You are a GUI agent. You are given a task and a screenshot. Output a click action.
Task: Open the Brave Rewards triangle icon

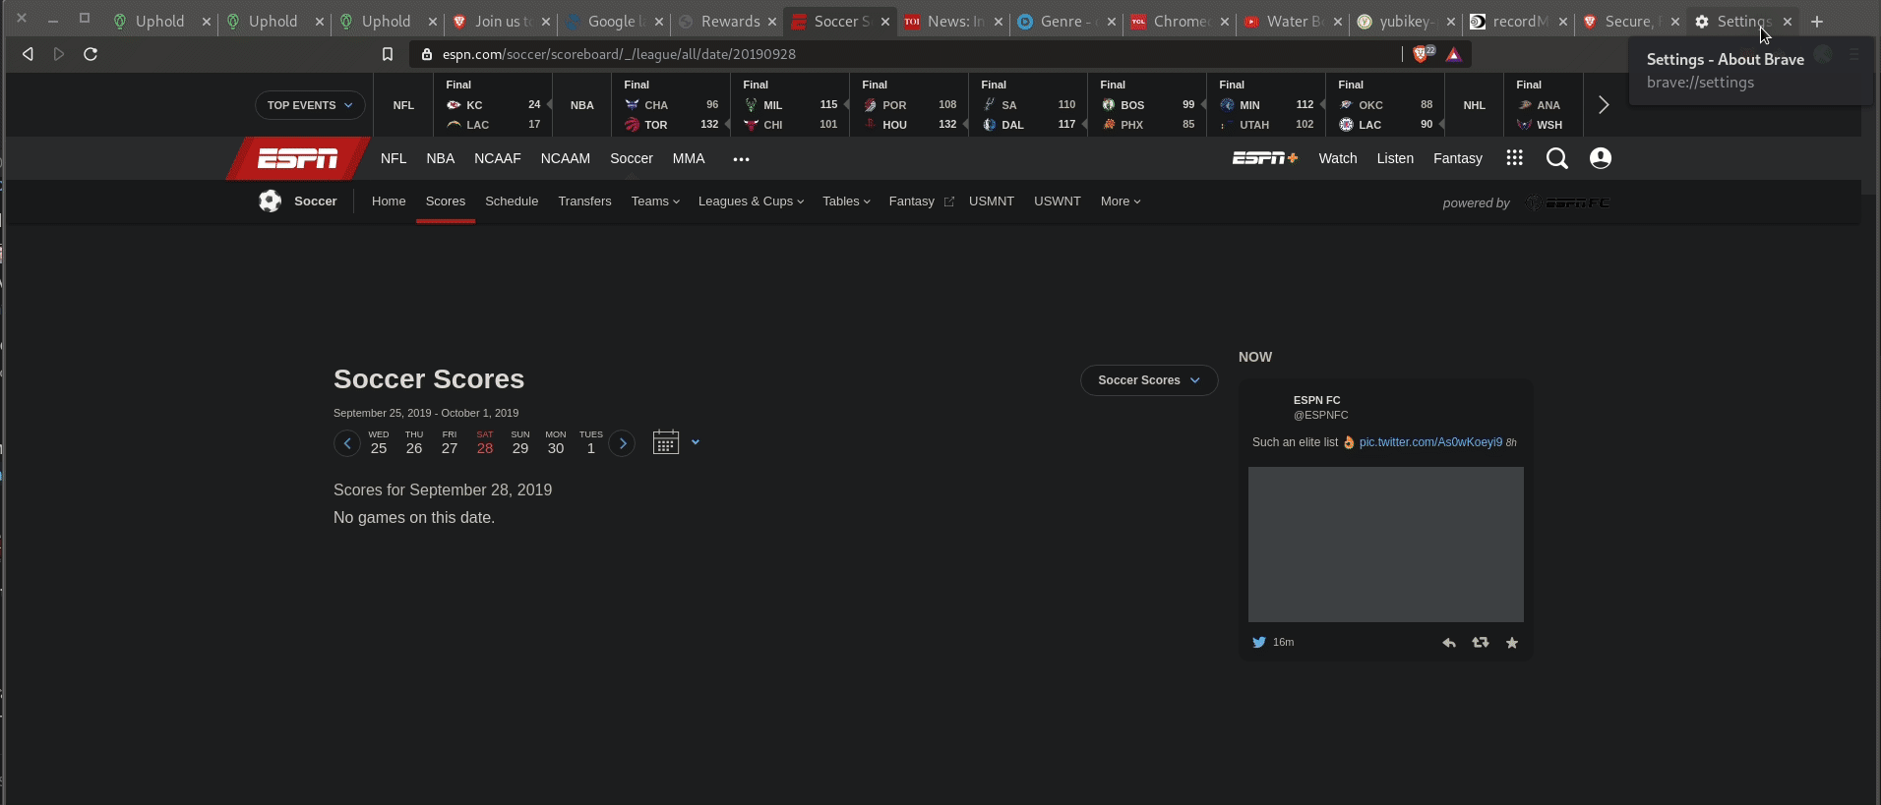click(1454, 54)
